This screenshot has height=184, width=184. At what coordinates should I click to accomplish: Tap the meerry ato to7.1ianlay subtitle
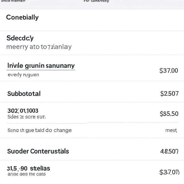pyautogui.click(x=39, y=47)
